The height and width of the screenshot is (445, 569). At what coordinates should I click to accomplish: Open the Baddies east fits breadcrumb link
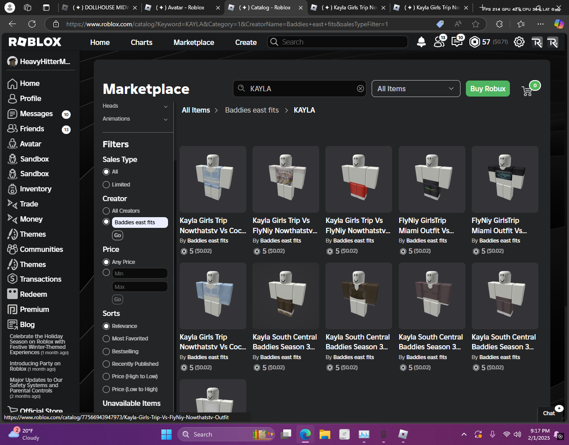click(252, 110)
